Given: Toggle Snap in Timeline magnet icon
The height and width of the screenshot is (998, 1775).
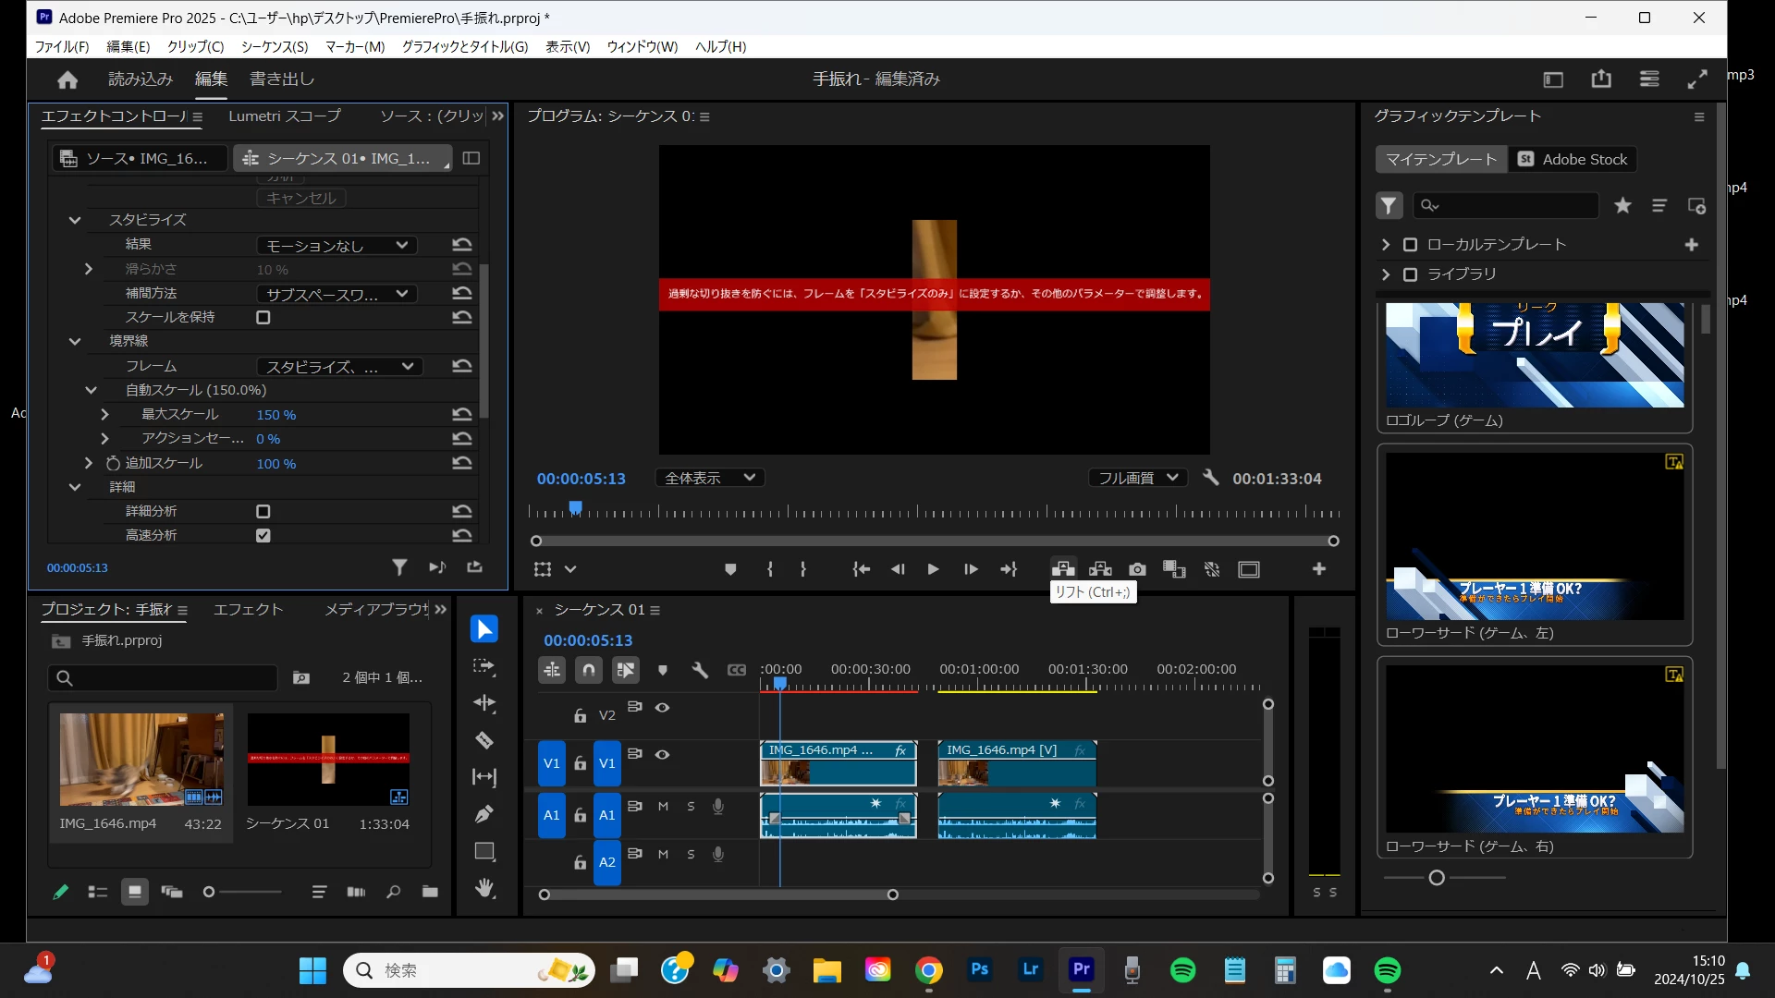Looking at the screenshot, I should coord(589,670).
